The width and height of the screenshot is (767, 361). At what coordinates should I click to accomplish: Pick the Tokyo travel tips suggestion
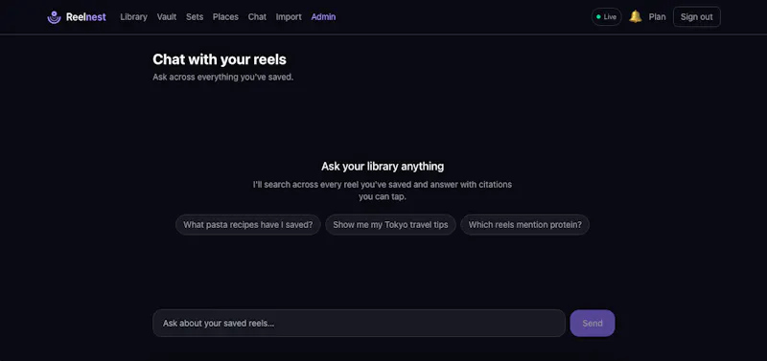coord(390,225)
